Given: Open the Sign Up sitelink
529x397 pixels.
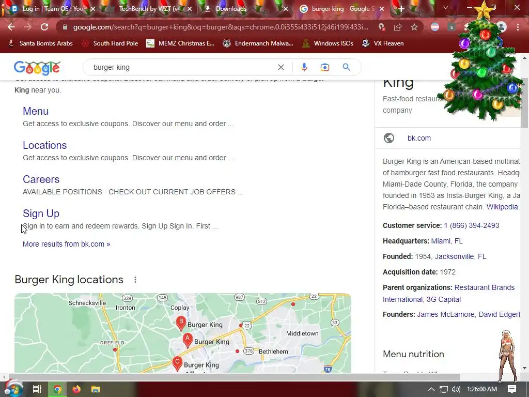Looking at the screenshot, I should pyautogui.click(x=41, y=213).
